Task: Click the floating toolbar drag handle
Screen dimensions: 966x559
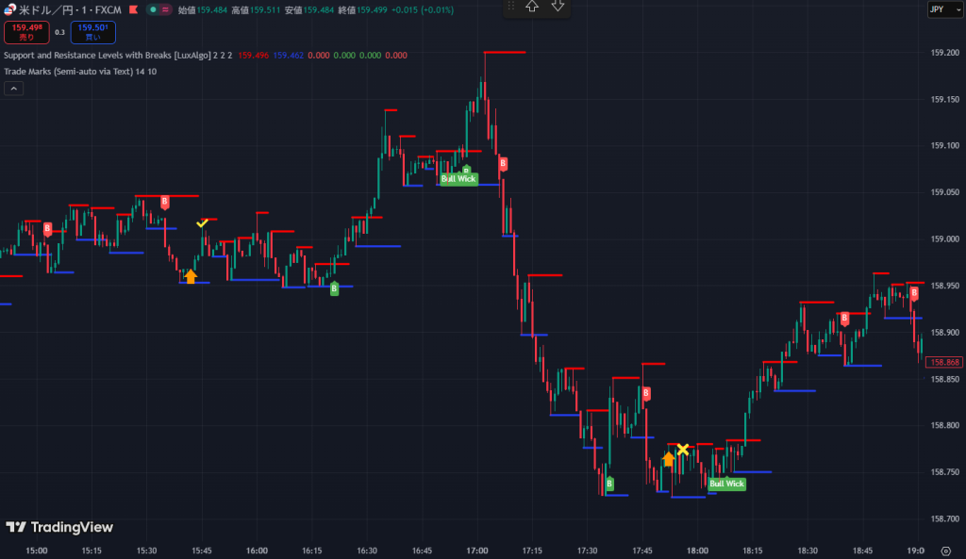Action: [x=509, y=7]
